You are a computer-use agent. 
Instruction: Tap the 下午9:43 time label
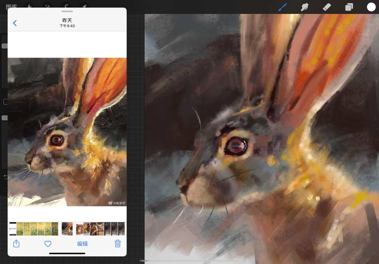(x=67, y=26)
